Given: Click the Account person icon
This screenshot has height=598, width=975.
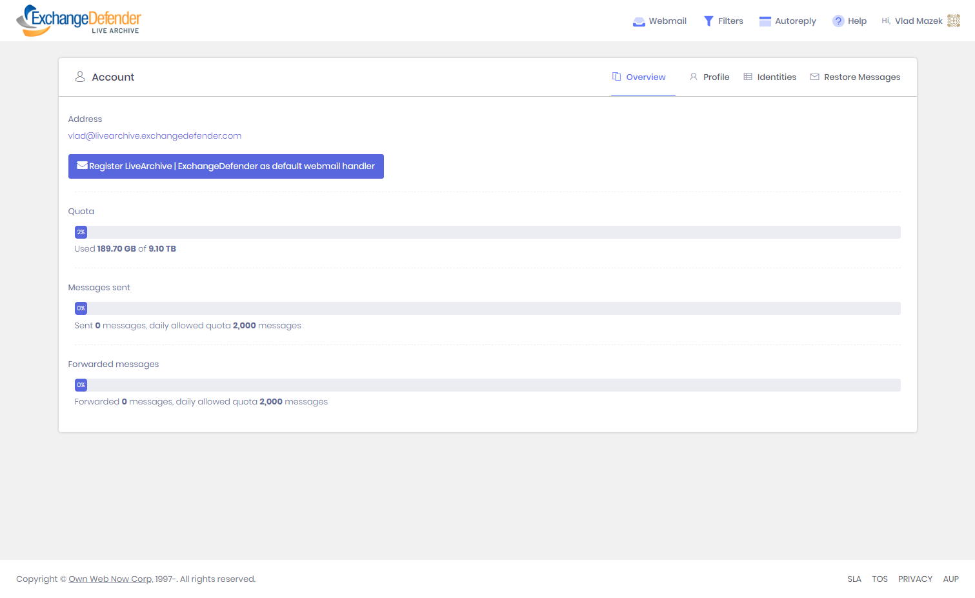Looking at the screenshot, I should [80, 77].
